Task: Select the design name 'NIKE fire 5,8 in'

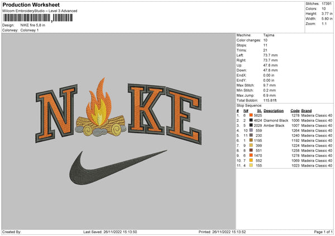Action: pyautogui.click(x=33, y=25)
